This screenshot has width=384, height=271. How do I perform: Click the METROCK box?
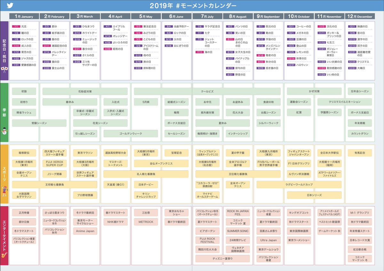coord(146,222)
